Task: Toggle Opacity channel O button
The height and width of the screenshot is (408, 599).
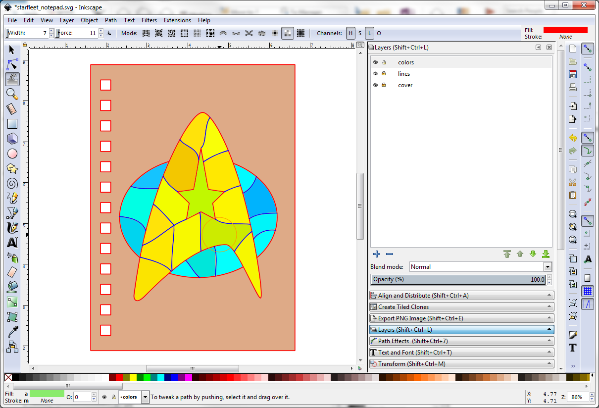Action: point(379,33)
